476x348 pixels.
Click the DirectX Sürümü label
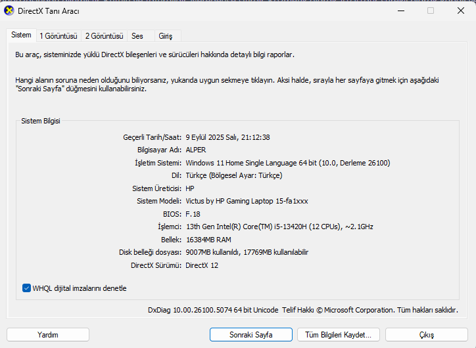(x=156, y=265)
